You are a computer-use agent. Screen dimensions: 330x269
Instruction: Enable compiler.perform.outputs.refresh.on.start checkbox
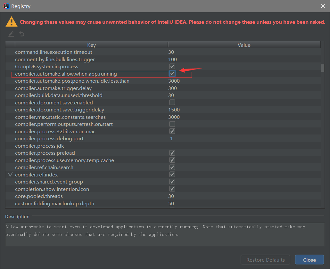[172, 124]
